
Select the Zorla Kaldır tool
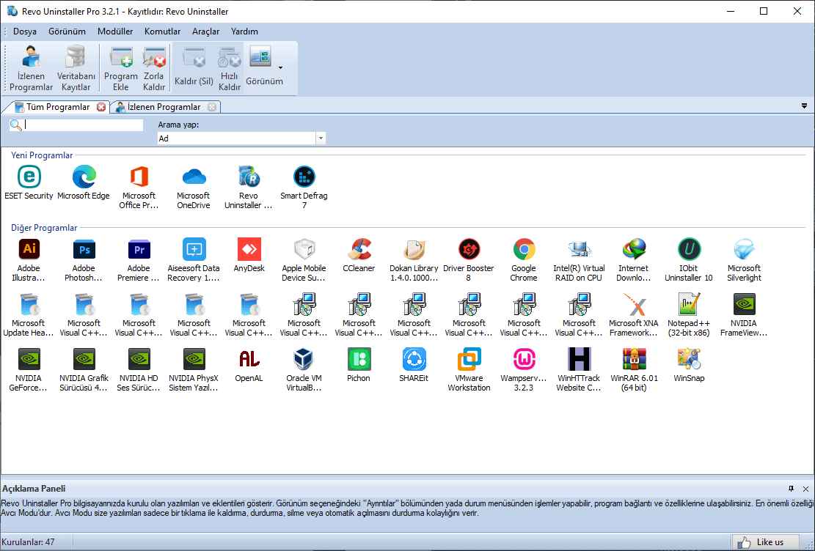coord(154,68)
